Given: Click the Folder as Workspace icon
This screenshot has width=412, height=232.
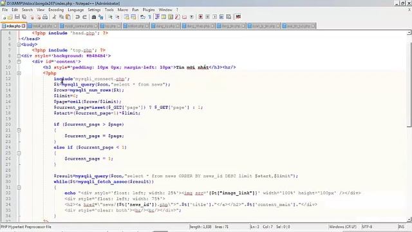Looking at the screenshot, I should click(x=185, y=17).
